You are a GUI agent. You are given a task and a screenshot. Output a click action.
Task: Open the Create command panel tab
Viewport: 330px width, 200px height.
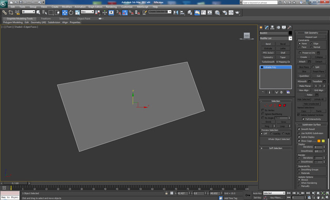(x=261, y=27)
